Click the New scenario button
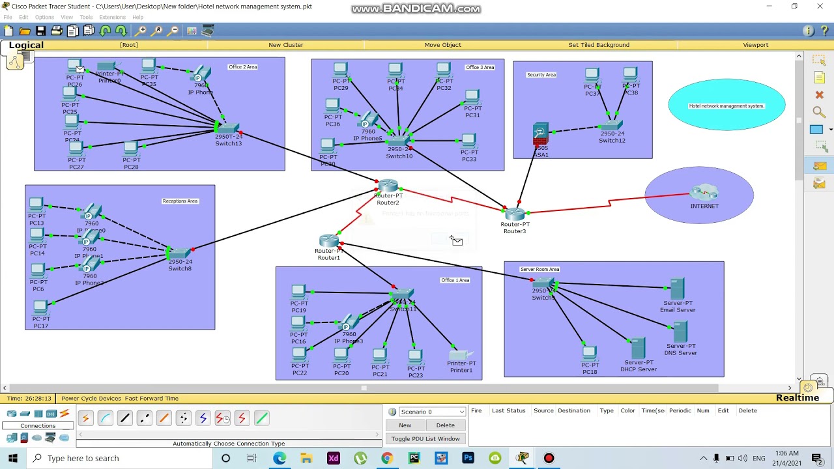 (x=405, y=425)
